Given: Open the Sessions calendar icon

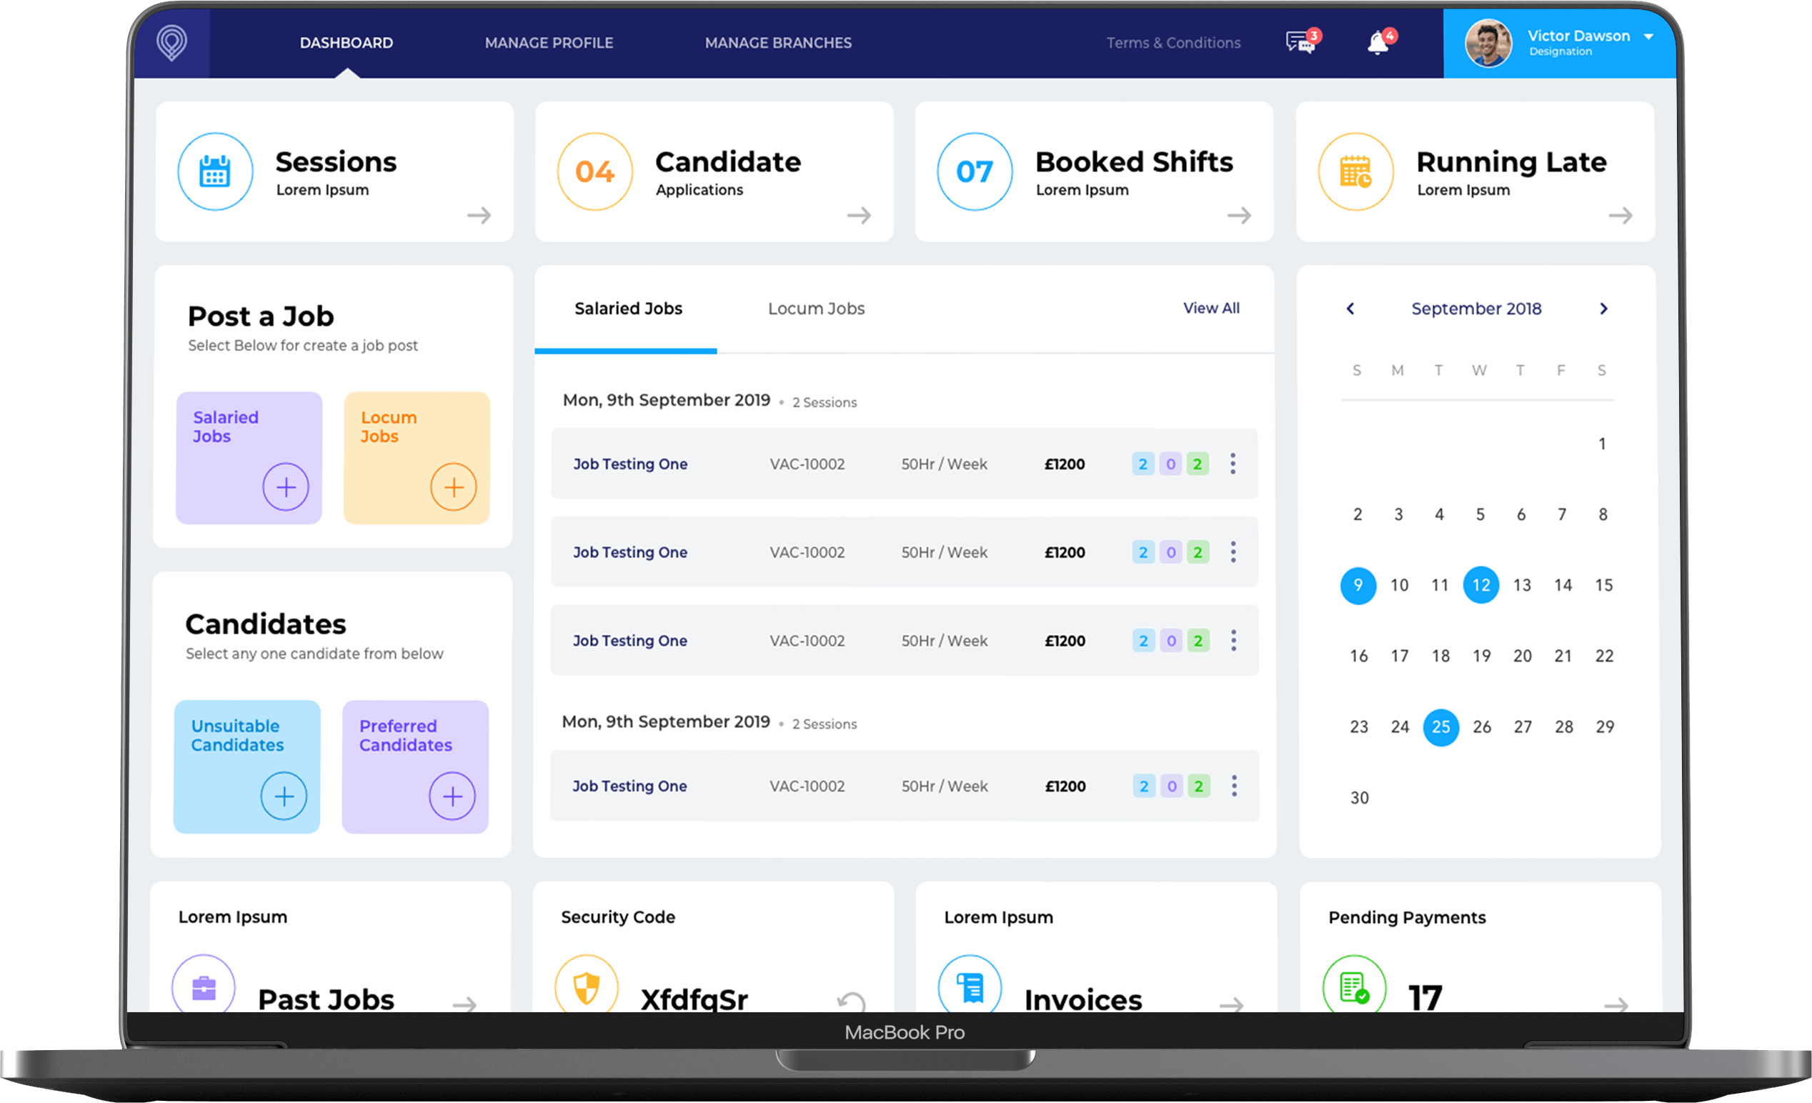Looking at the screenshot, I should (215, 171).
